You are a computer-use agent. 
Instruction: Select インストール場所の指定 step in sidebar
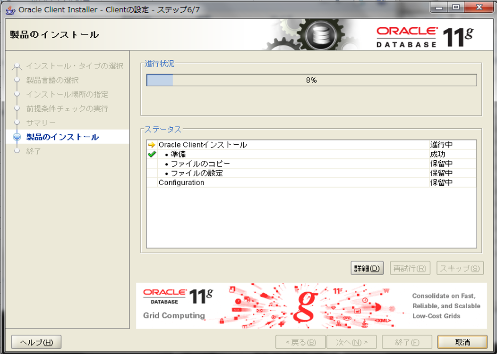pos(67,94)
